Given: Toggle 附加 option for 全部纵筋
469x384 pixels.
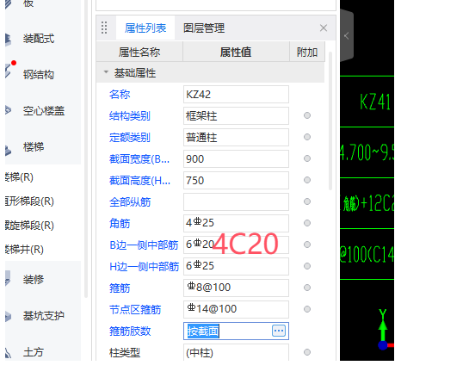Looking at the screenshot, I should coord(307,201).
